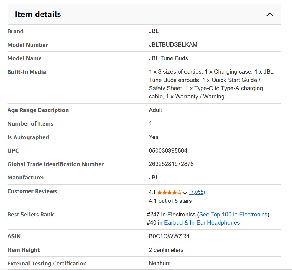Image resolution: width=292 pixels, height=270 pixels.
Task: Click the 2 centimeters item height value
Action: click(166, 250)
